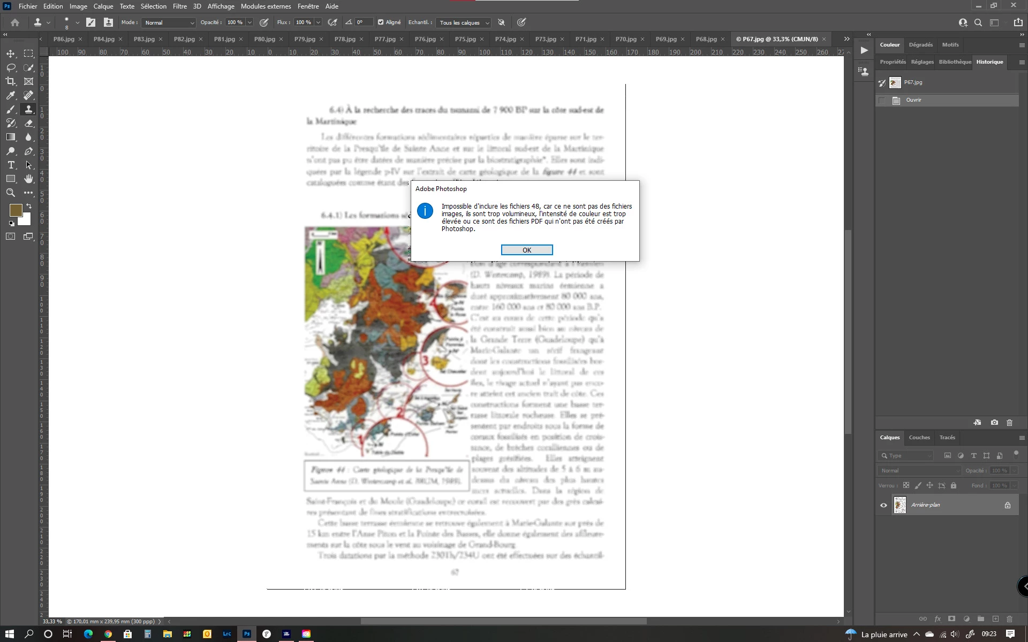Expand the Echantil. Tous les calques dropdown
Image resolution: width=1028 pixels, height=642 pixels.
click(464, 22)
